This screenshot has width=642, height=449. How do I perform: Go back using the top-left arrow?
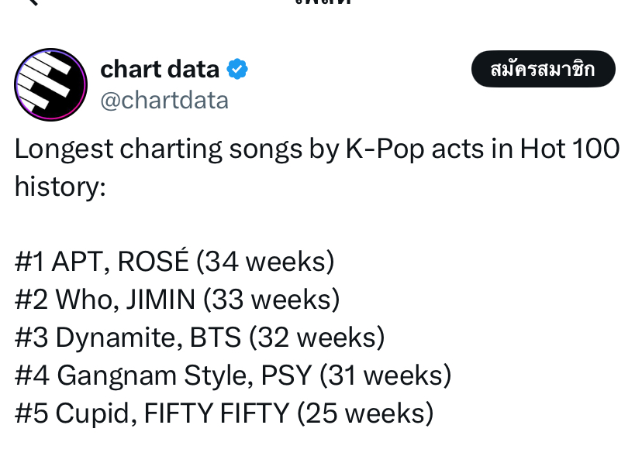[33, 2]
